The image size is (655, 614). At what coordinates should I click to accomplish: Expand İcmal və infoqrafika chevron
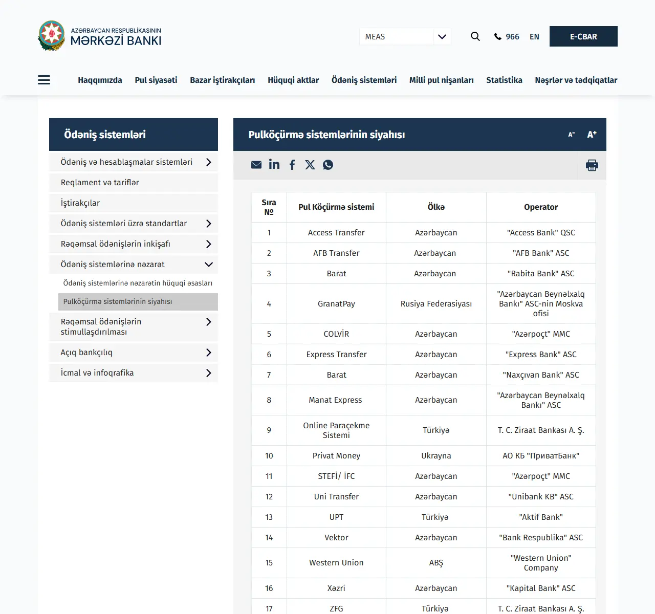209,373
